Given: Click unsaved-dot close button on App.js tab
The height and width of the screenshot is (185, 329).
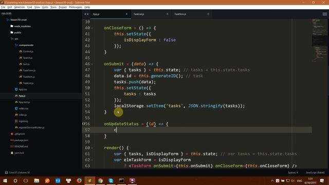Looking at the screenshot, I should pos(126,14).
